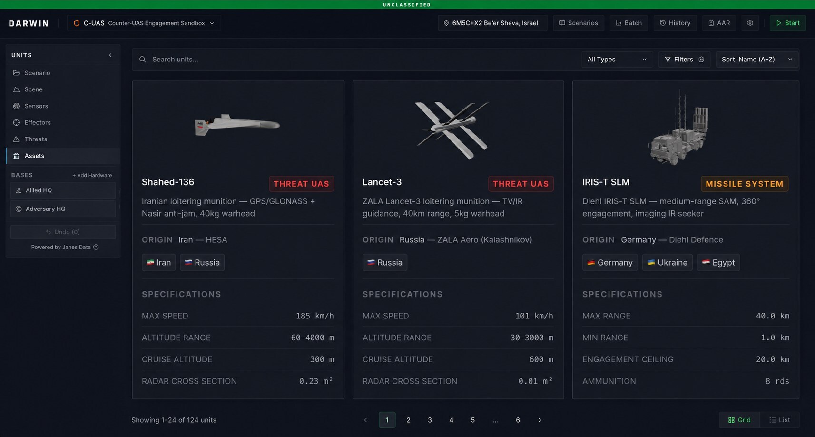
Task: Switch to List view
Action: pyautogui.click(x=780, y=420)
